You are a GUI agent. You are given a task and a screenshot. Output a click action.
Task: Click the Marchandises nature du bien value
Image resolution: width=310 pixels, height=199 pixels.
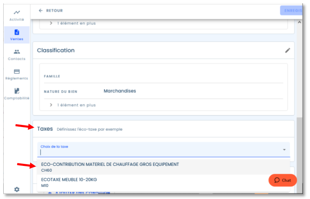point(120,91)
